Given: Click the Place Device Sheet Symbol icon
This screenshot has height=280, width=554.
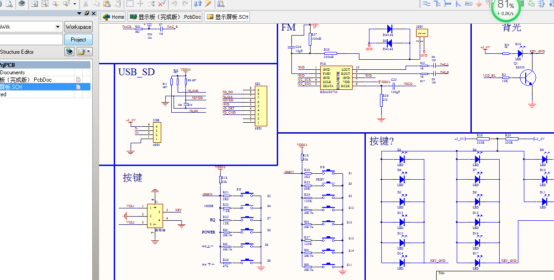Looking at the screenshot, I should 532,4.
